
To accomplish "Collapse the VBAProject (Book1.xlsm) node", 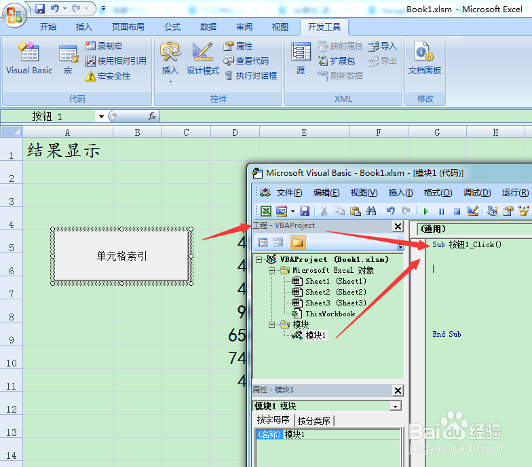I will 259,259.
